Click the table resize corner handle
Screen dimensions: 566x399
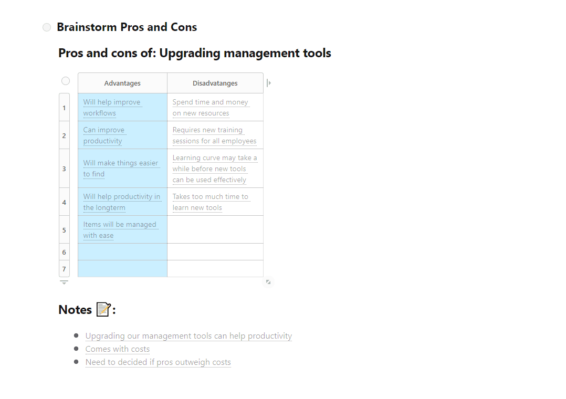coord(268,282)
